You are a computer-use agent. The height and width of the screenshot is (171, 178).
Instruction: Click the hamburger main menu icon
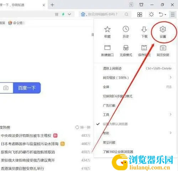tap(173, 15)
